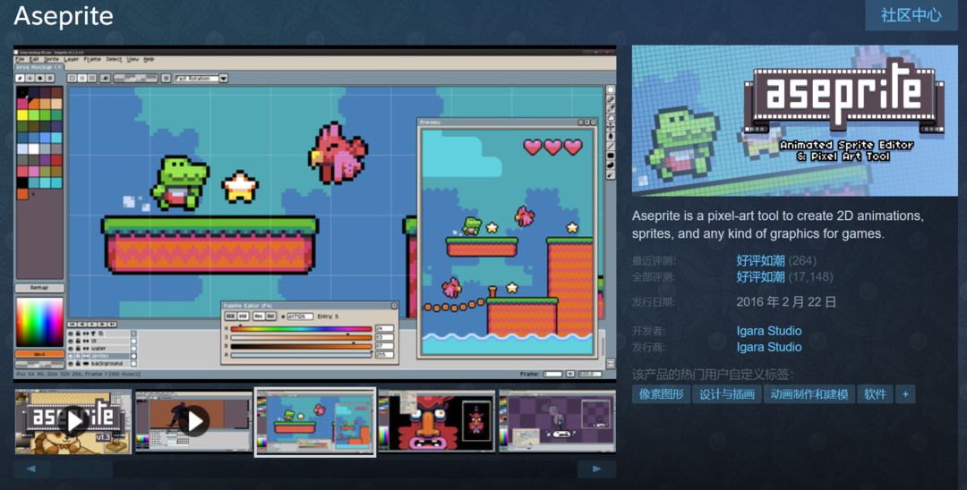
Task: Open the Frame menu in the Aseprite screenshot
Action: tap(92, 59)
